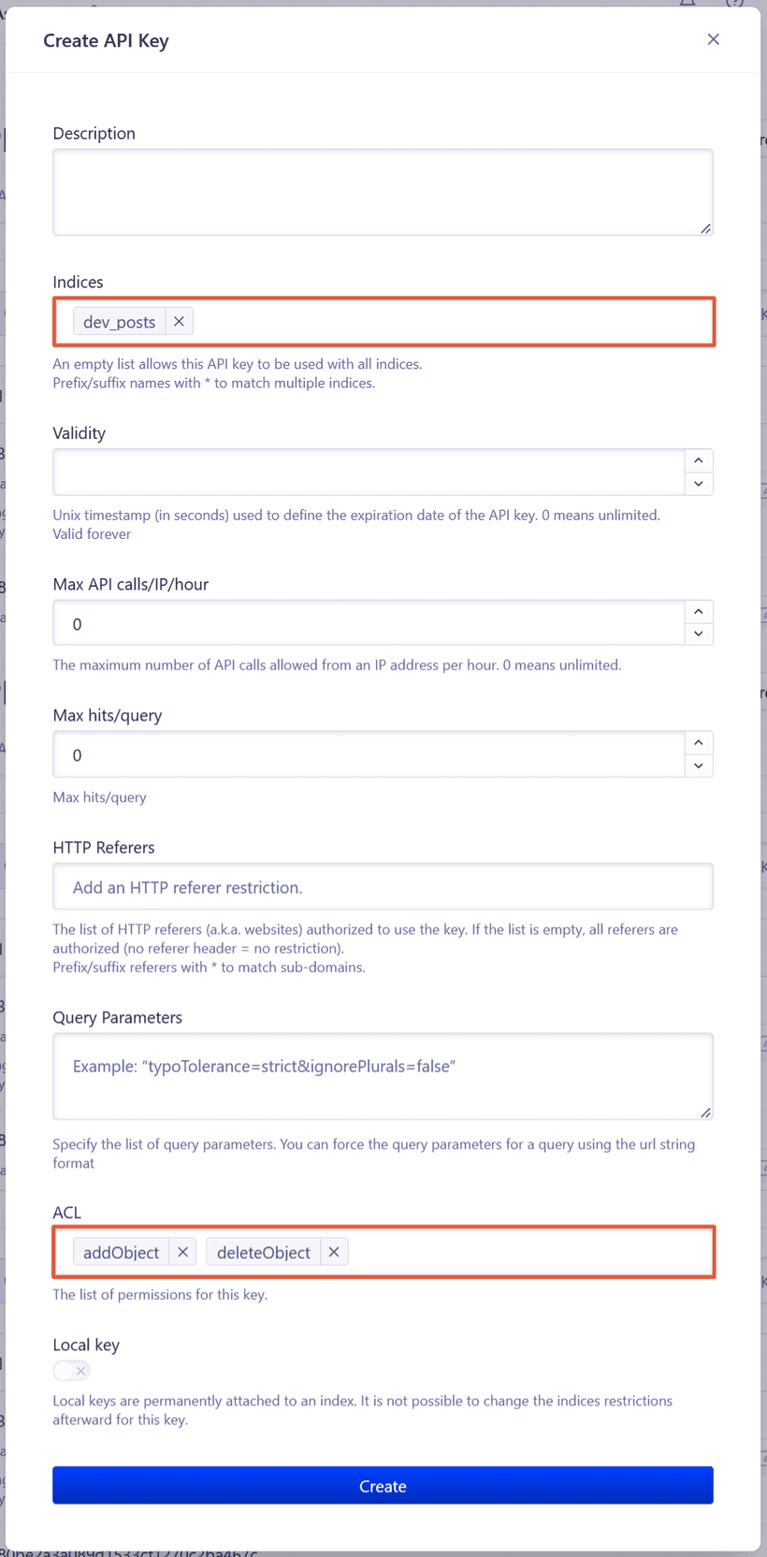Enable the Local key toggle
Screen dimensions: 767x1557
click(x=71, y=1370)
